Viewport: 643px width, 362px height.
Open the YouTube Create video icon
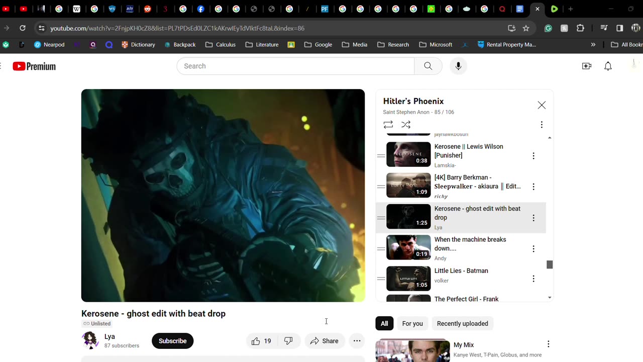tap(587, 66)
